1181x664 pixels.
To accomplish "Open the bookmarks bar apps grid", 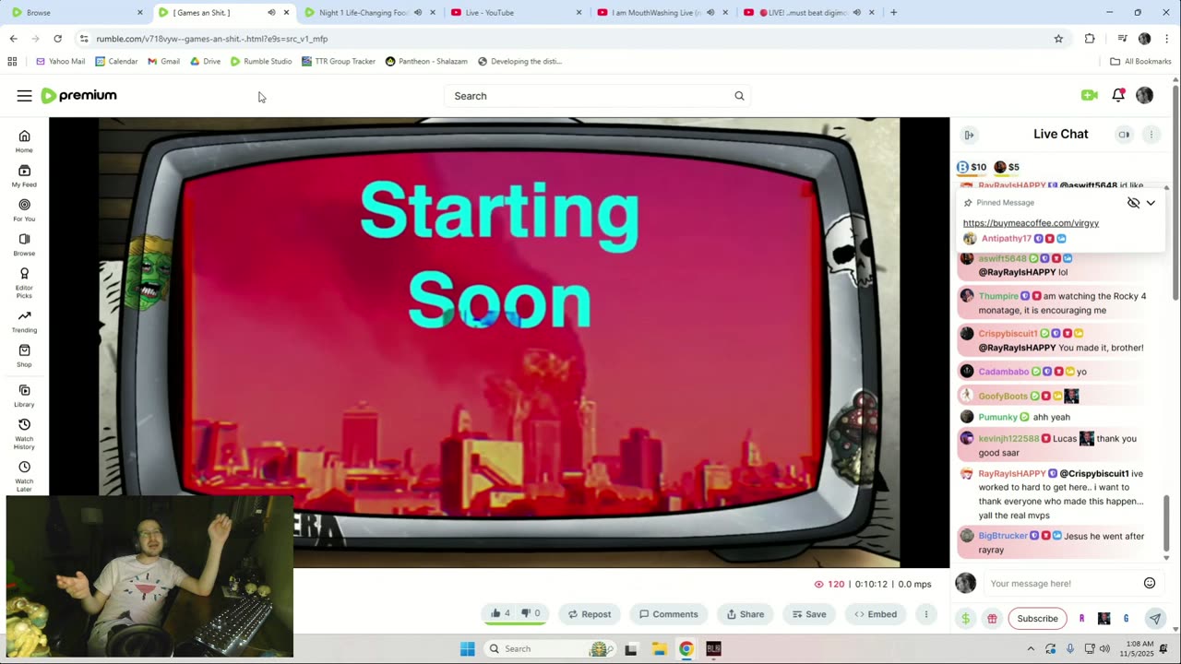I will 12,62.
